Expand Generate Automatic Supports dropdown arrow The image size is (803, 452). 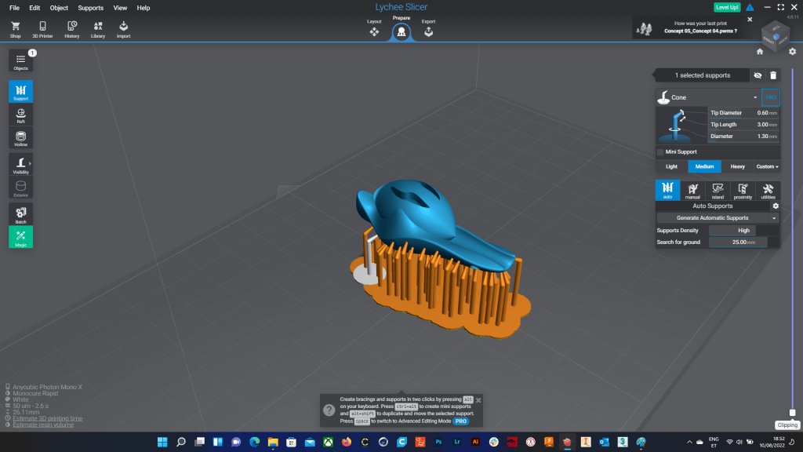click(775, 218)
